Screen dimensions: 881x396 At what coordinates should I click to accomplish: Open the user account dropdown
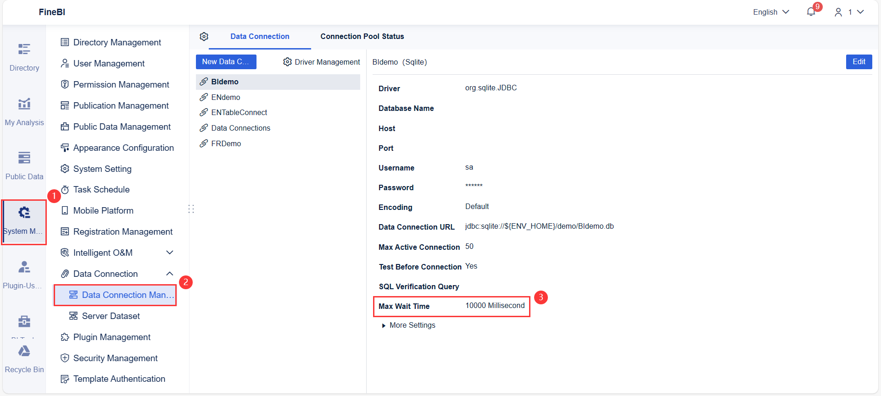point(850,12)
